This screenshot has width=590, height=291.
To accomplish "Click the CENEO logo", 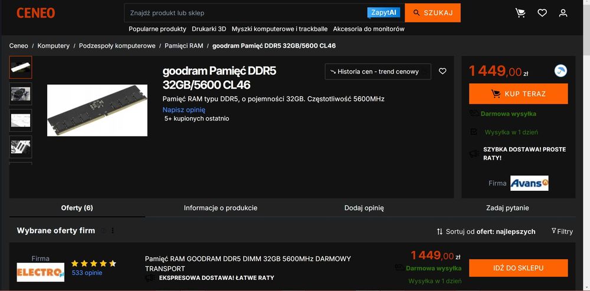I will (36, 13).
